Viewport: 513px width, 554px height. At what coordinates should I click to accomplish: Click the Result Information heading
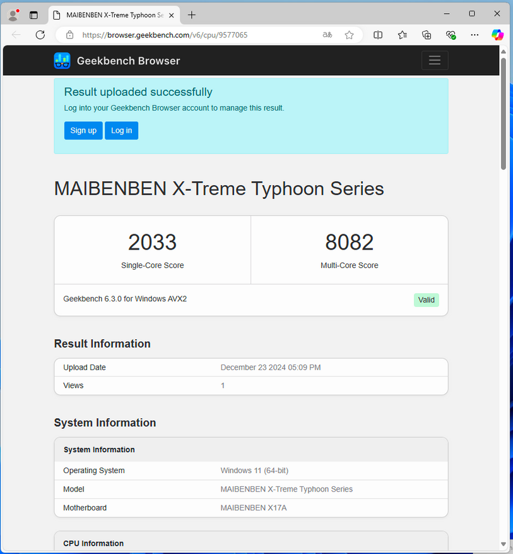point(102,344)
